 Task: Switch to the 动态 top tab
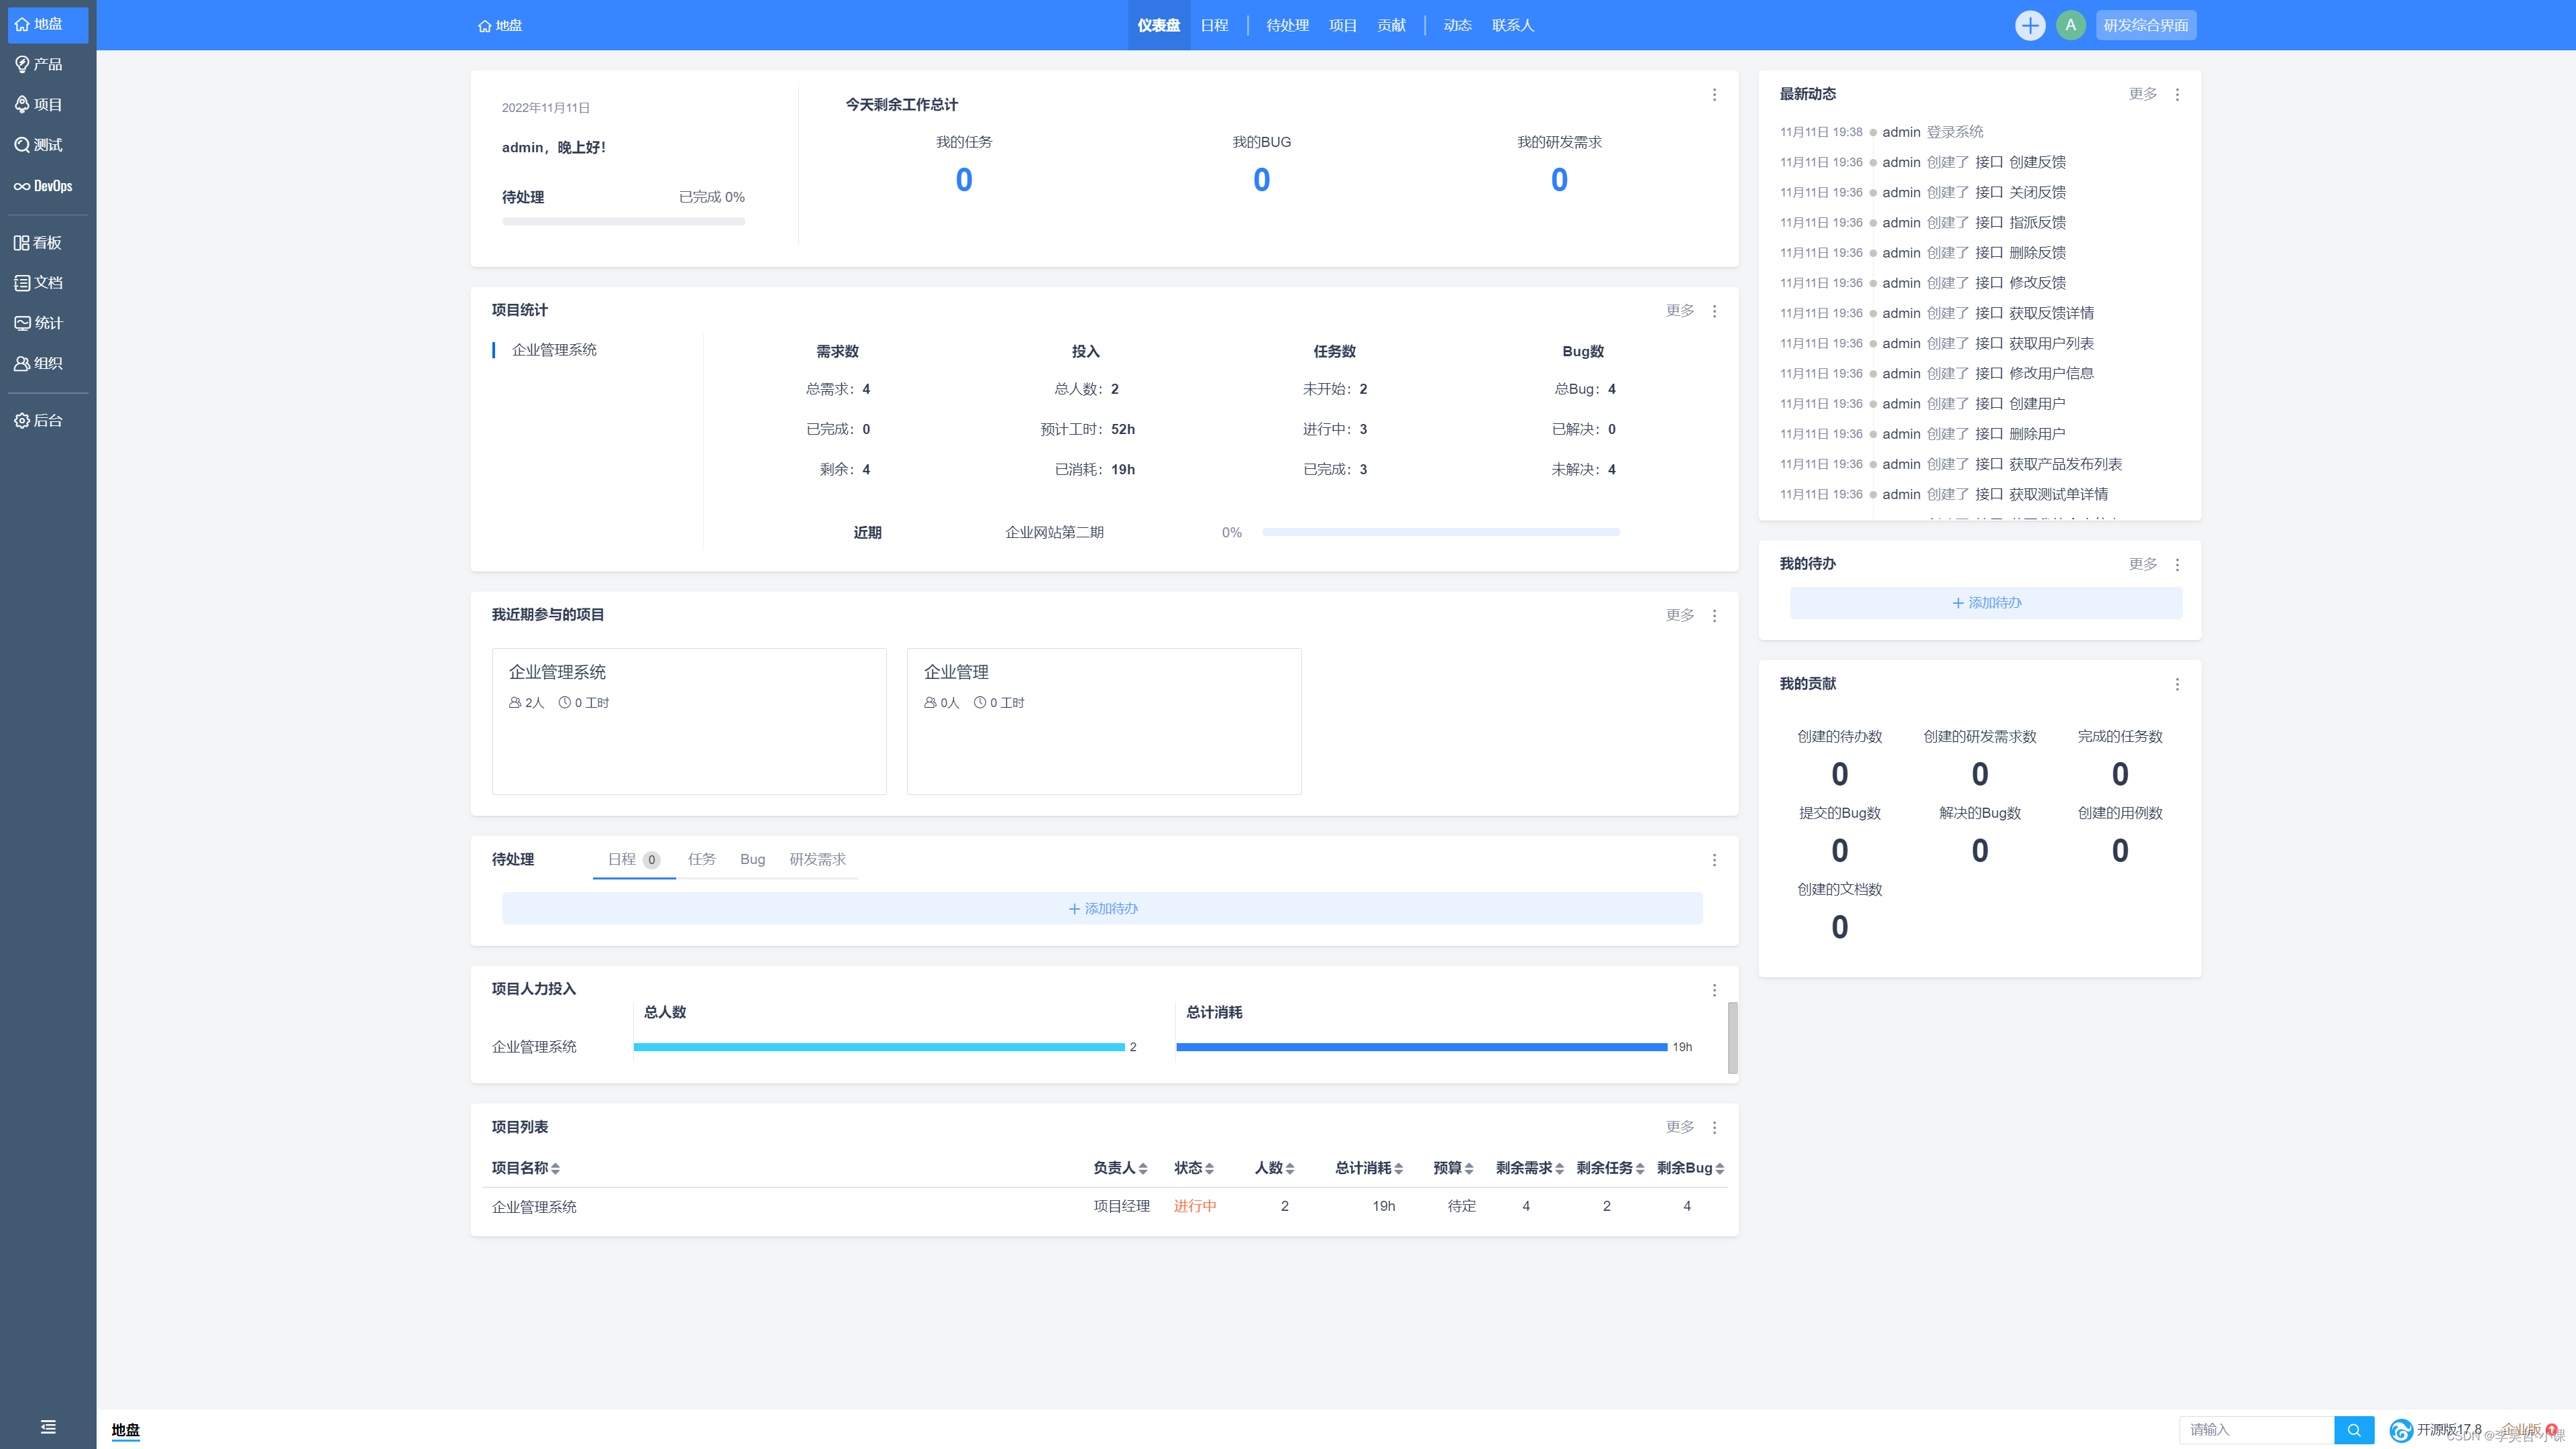point(1457,25)
